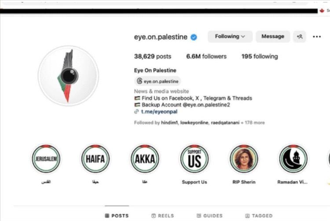View the AKKA highlight circle
The image size is (330, 221).
(x=145, y=159)
